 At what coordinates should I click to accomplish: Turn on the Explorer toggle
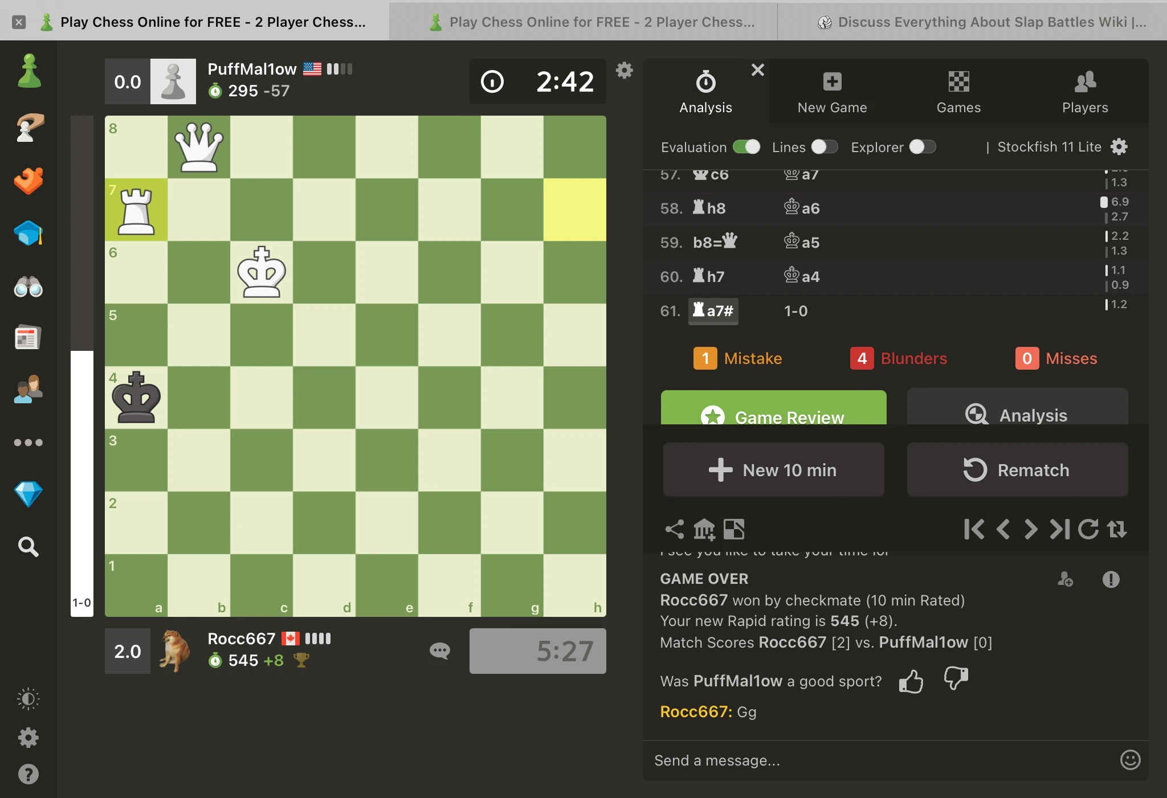click(922, 147)
